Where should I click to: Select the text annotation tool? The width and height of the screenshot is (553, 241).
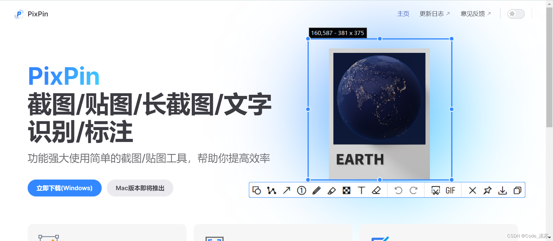[361, 190]
